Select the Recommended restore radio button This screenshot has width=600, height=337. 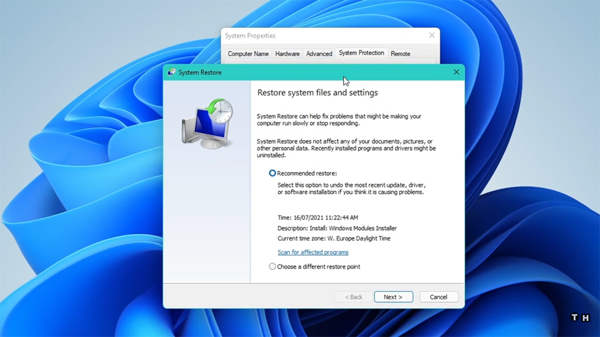click(272, 173)
